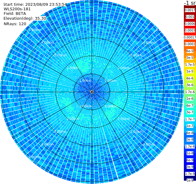Click the 1.7e-9 colorbar label
This screenshot has height=184, width=196.
click(190, 174)
